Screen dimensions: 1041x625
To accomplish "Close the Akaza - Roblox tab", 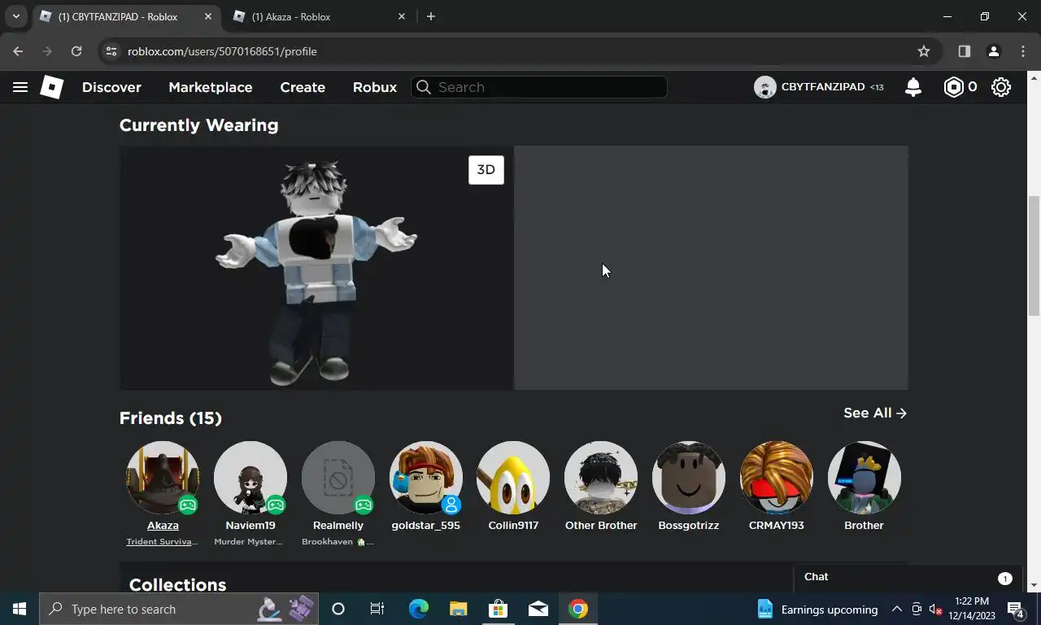I will pos(402,16).
